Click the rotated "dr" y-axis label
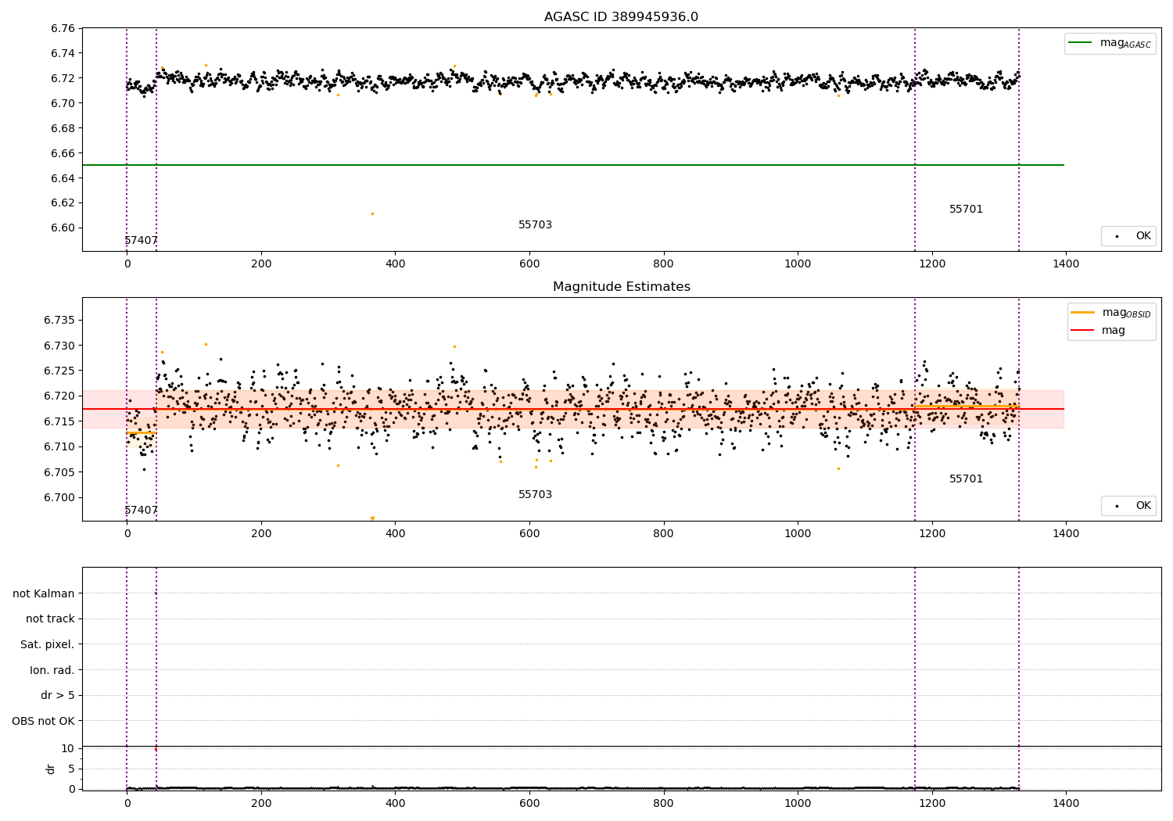Viewport: 1173px width, 821px height. tap(51, 769)
